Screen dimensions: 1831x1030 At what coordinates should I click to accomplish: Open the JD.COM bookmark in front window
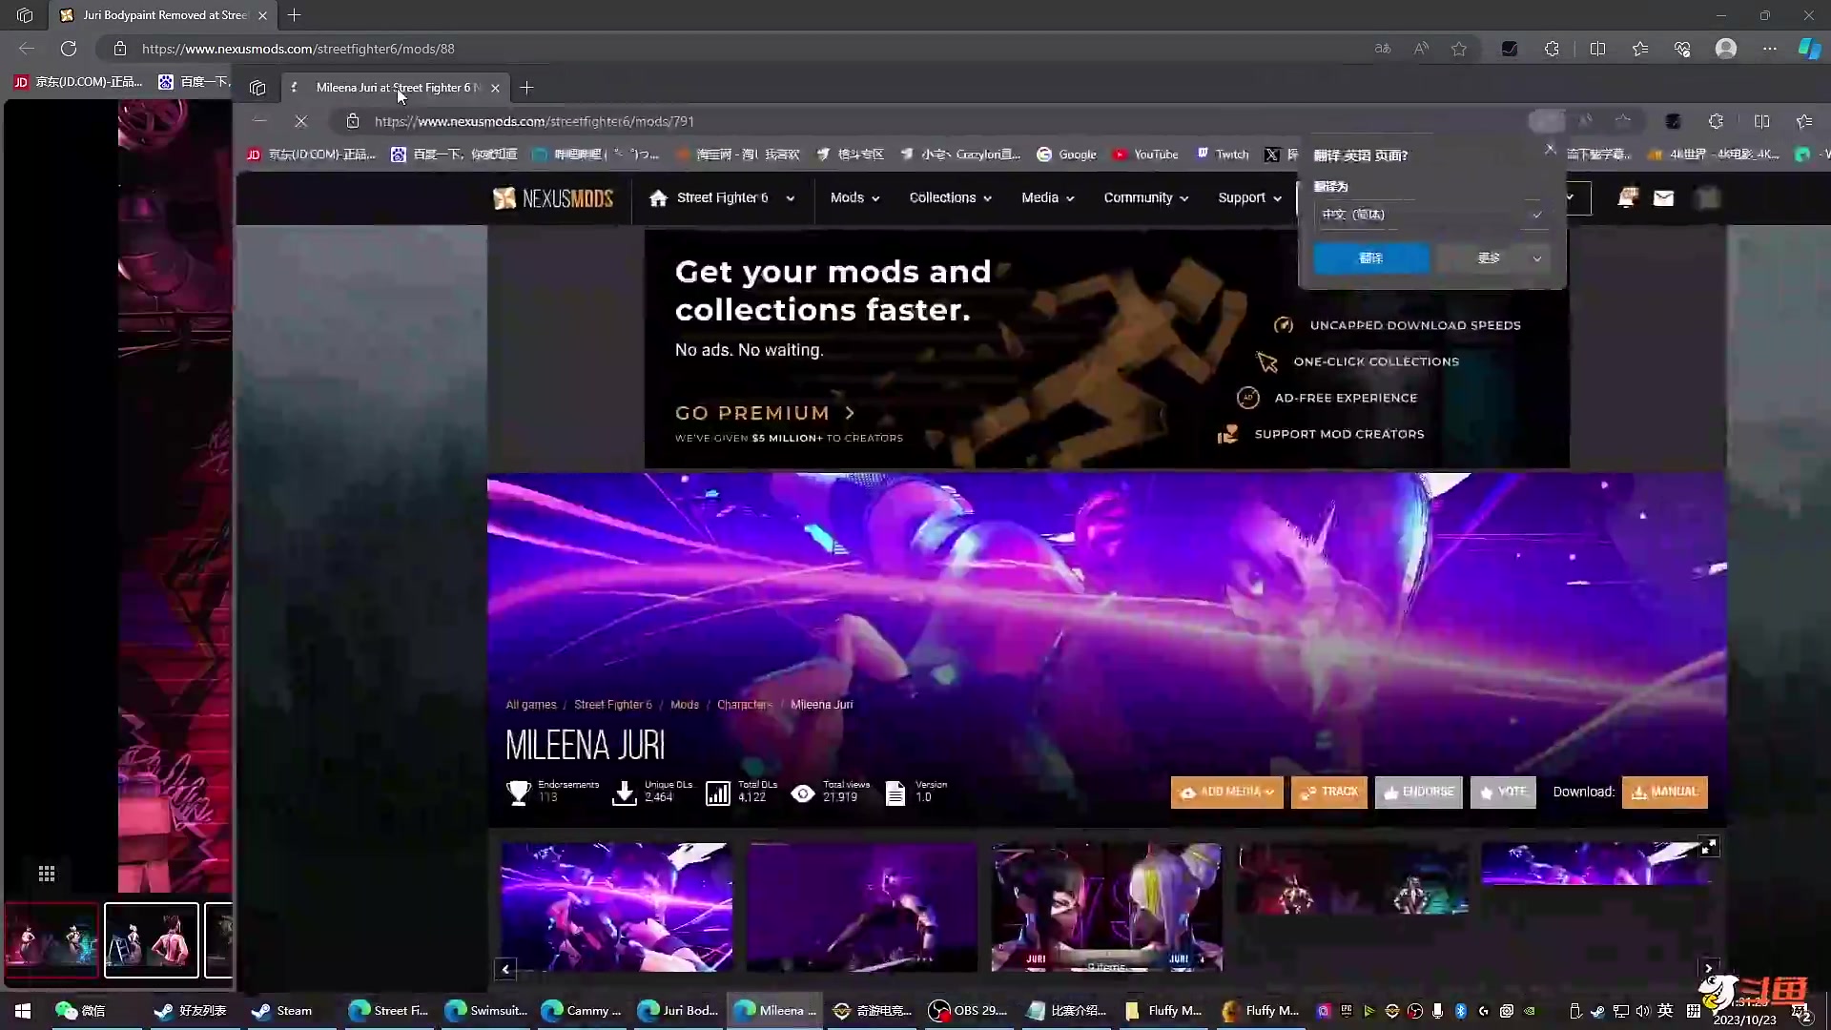pos(311,154)
